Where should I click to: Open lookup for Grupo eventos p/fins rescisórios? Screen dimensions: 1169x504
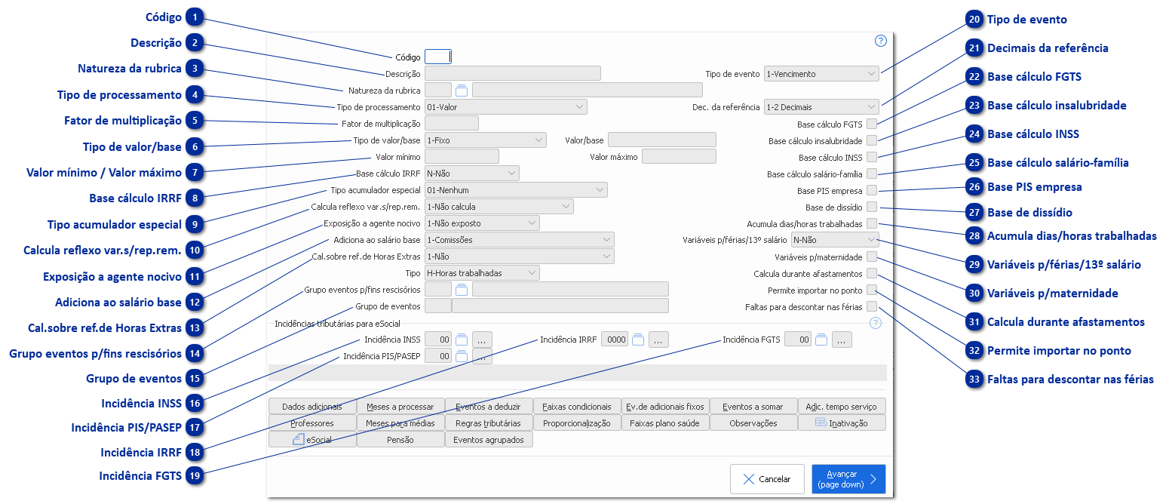tap(462, 289)
